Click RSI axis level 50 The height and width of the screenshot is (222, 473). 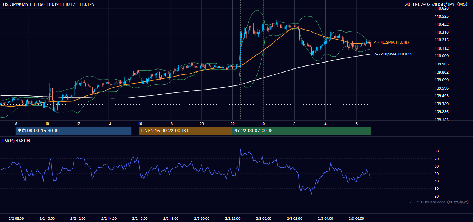click(437, 174)
